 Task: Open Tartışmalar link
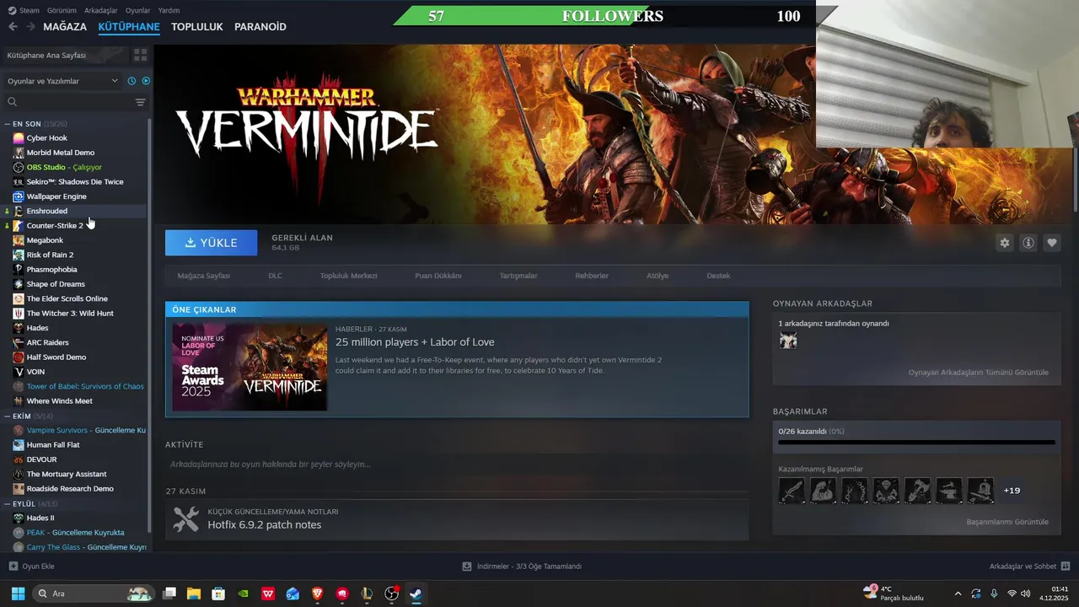click(x=518, y=276)
